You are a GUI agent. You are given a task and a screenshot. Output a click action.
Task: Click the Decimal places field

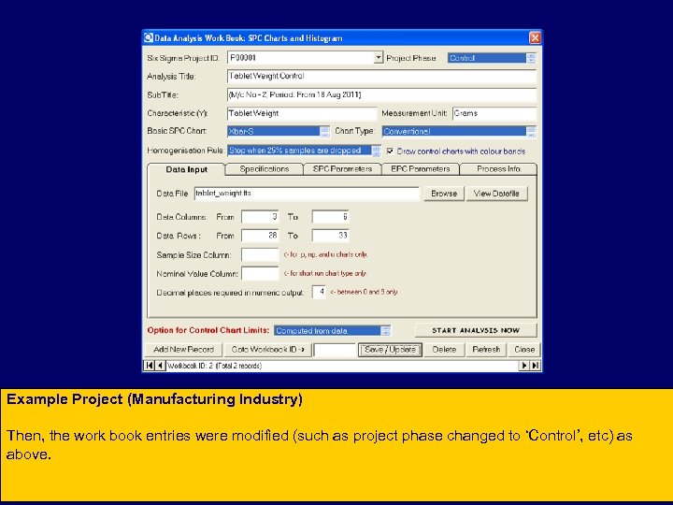click(319, 292)
